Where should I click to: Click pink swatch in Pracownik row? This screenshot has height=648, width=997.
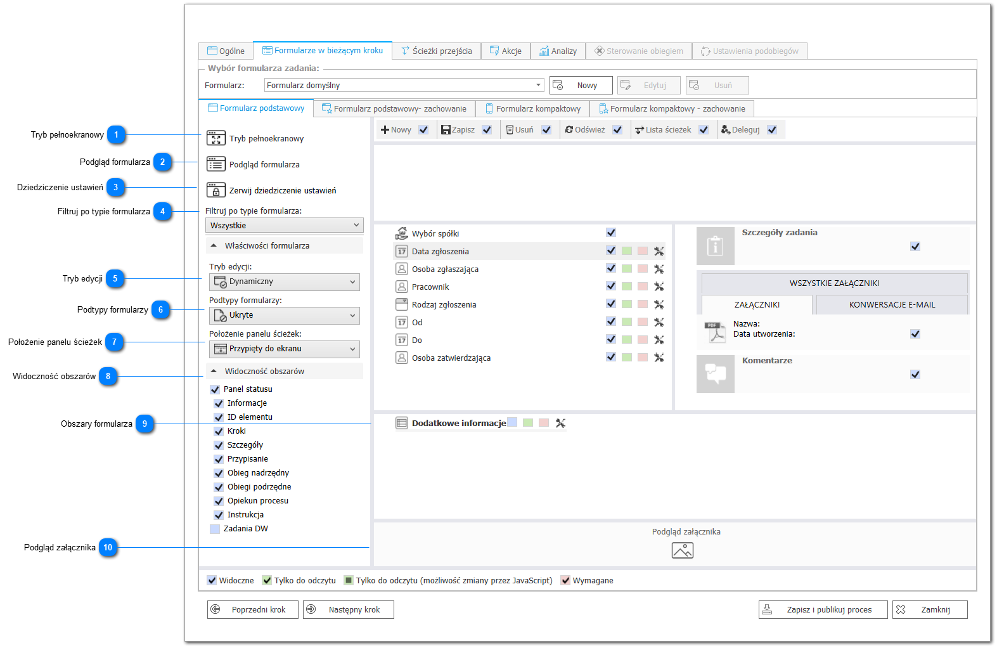(x=643, y=287)
